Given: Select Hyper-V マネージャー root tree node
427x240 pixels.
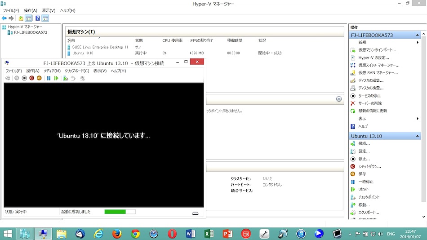Looking at the screenshot, I should (25, 27).
